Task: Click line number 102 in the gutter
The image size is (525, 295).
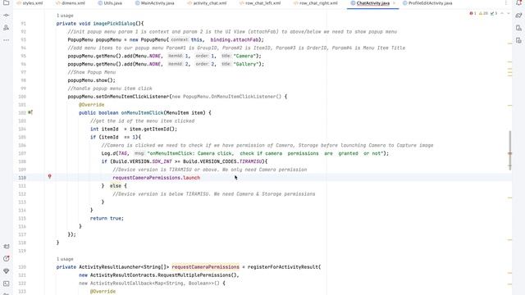Action: pos(22,113)
